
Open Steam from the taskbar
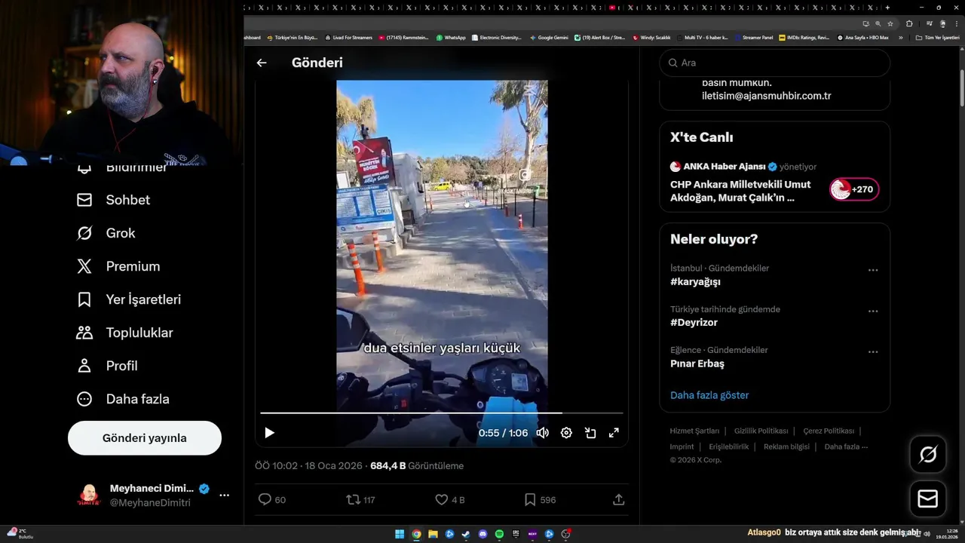pos(466,534)
